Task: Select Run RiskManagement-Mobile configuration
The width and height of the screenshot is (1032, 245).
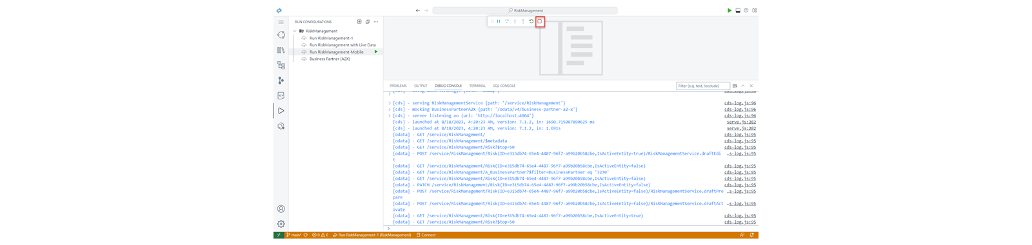Action: 336,52
